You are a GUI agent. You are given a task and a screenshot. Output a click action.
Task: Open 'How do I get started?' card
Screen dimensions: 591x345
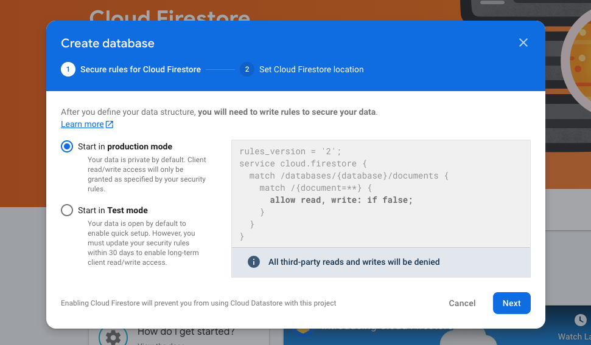(186, 332)
